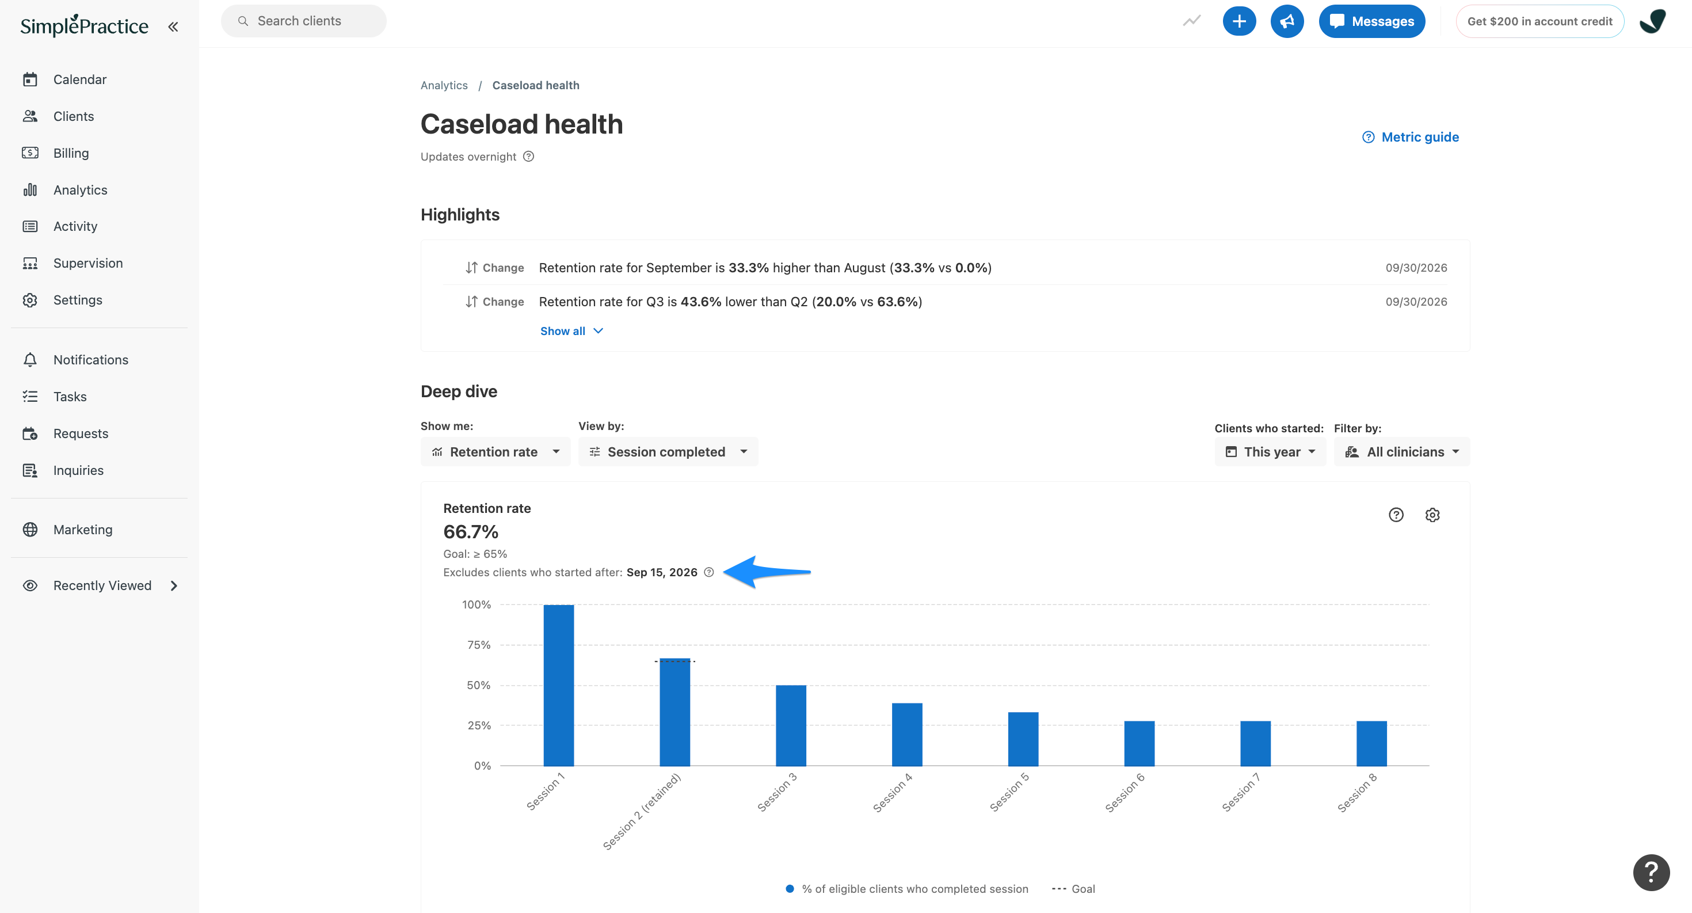This screenshot has width=1692, height=913.
Task: Click the Session 8 bar in chart
Action: (1371, 744)
